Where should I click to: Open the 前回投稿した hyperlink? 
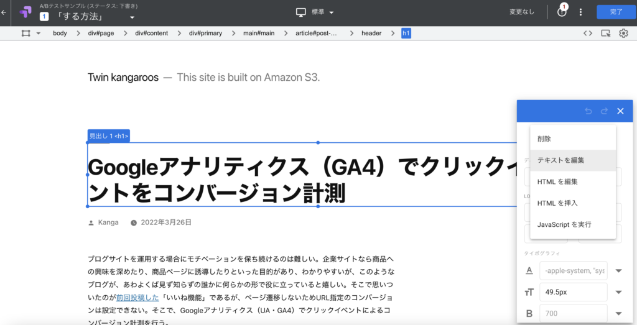pos(137,298)
